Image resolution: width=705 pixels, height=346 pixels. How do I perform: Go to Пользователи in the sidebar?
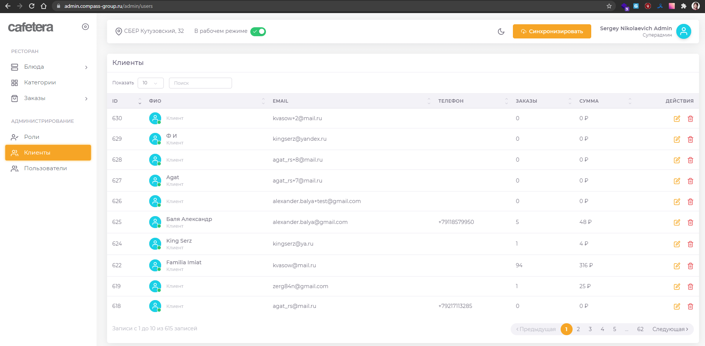(x=46, y=168)
